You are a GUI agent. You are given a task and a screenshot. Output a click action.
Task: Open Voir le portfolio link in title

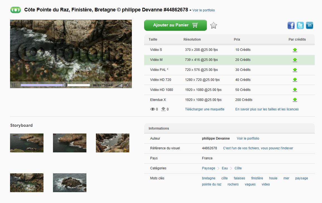coord(204,10)
